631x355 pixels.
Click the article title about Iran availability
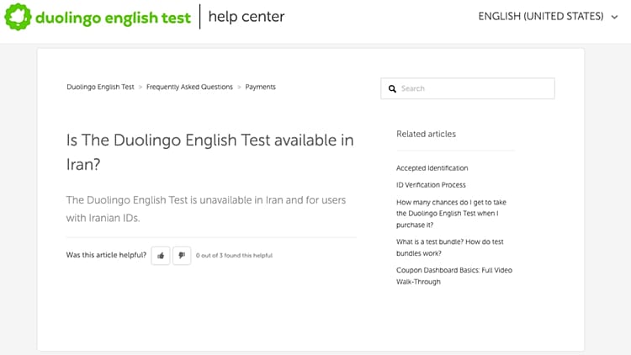point(210,152)
